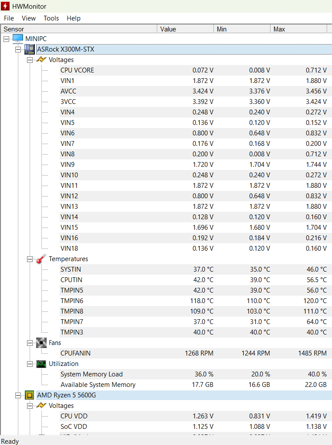Click the Value column header

pyautogui.click(x=186, y=29)
